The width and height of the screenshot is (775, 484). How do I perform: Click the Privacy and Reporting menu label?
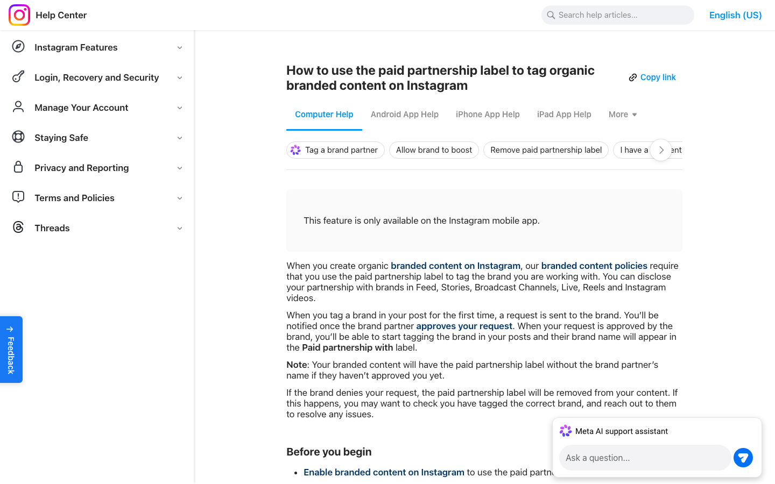pyautogui.click(x=82, y=168)
